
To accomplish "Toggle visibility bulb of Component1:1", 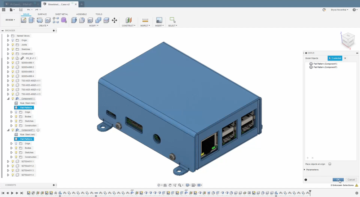I will [13, 98].
